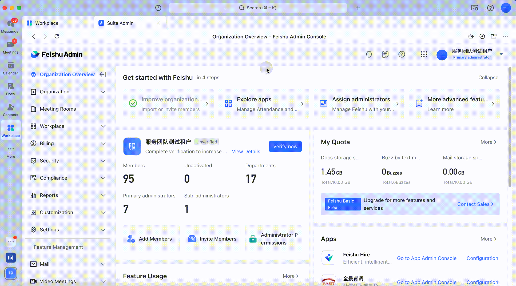The width and height of the screenshot is (516, 286).
Task: Open the app grid icon near the avatar
Action: click(424, 54)
